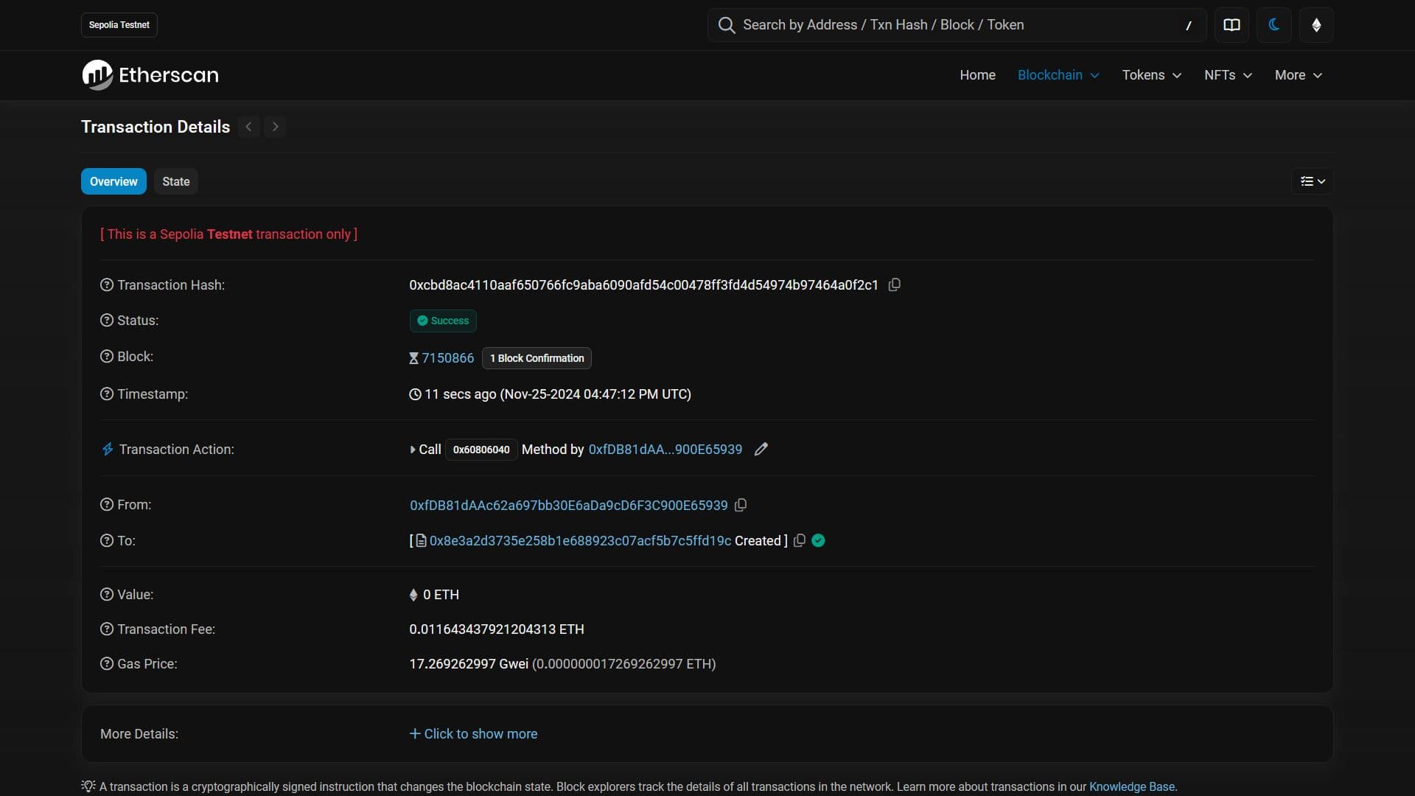Click the help icon beside From
This screenshot has height=796, width=1415.
107,505
